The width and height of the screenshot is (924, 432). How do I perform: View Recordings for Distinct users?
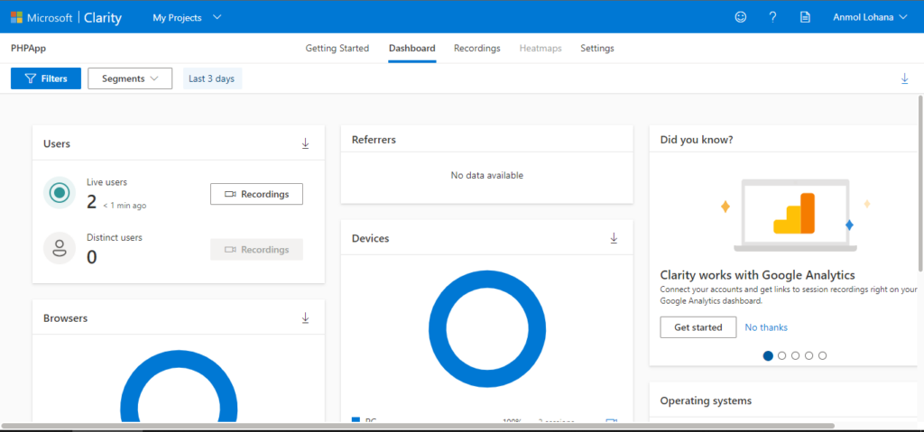click(x=256, y=249)
